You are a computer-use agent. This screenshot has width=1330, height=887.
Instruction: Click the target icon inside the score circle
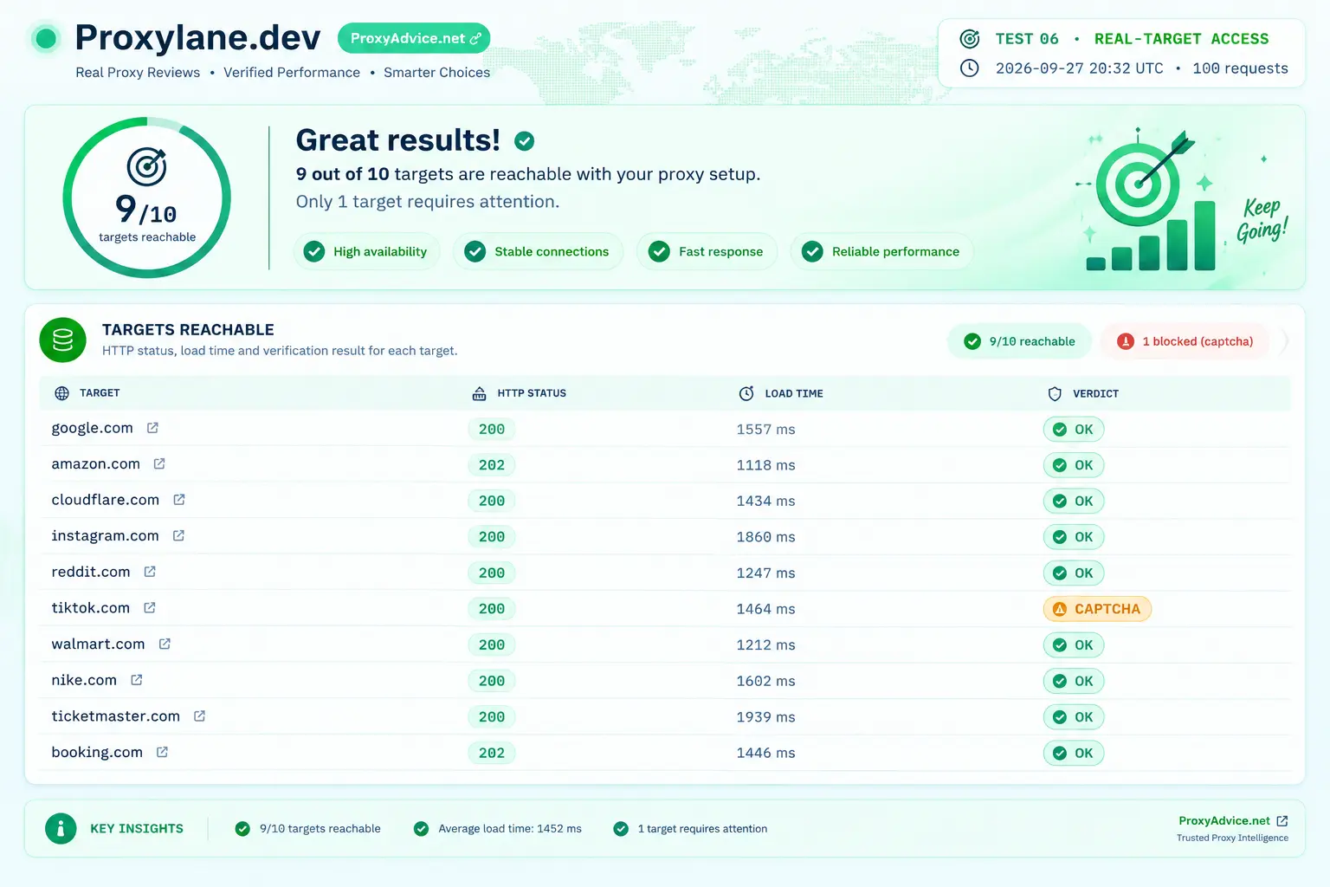click(x=146, y=166)
